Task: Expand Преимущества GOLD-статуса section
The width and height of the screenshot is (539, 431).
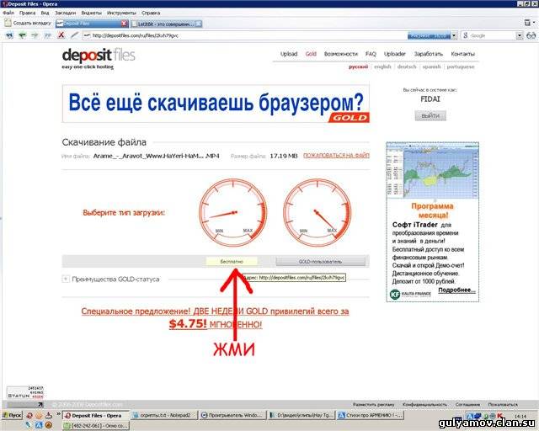Action: 66,279
